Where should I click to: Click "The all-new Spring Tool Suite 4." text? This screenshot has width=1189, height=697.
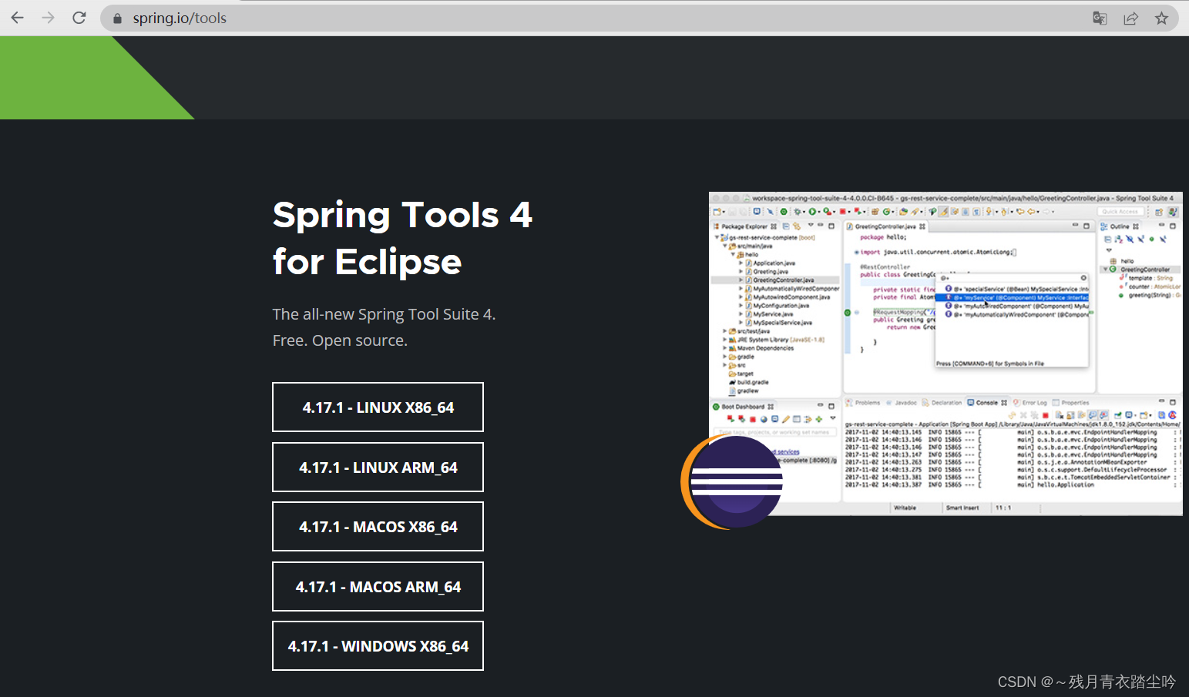384,314
